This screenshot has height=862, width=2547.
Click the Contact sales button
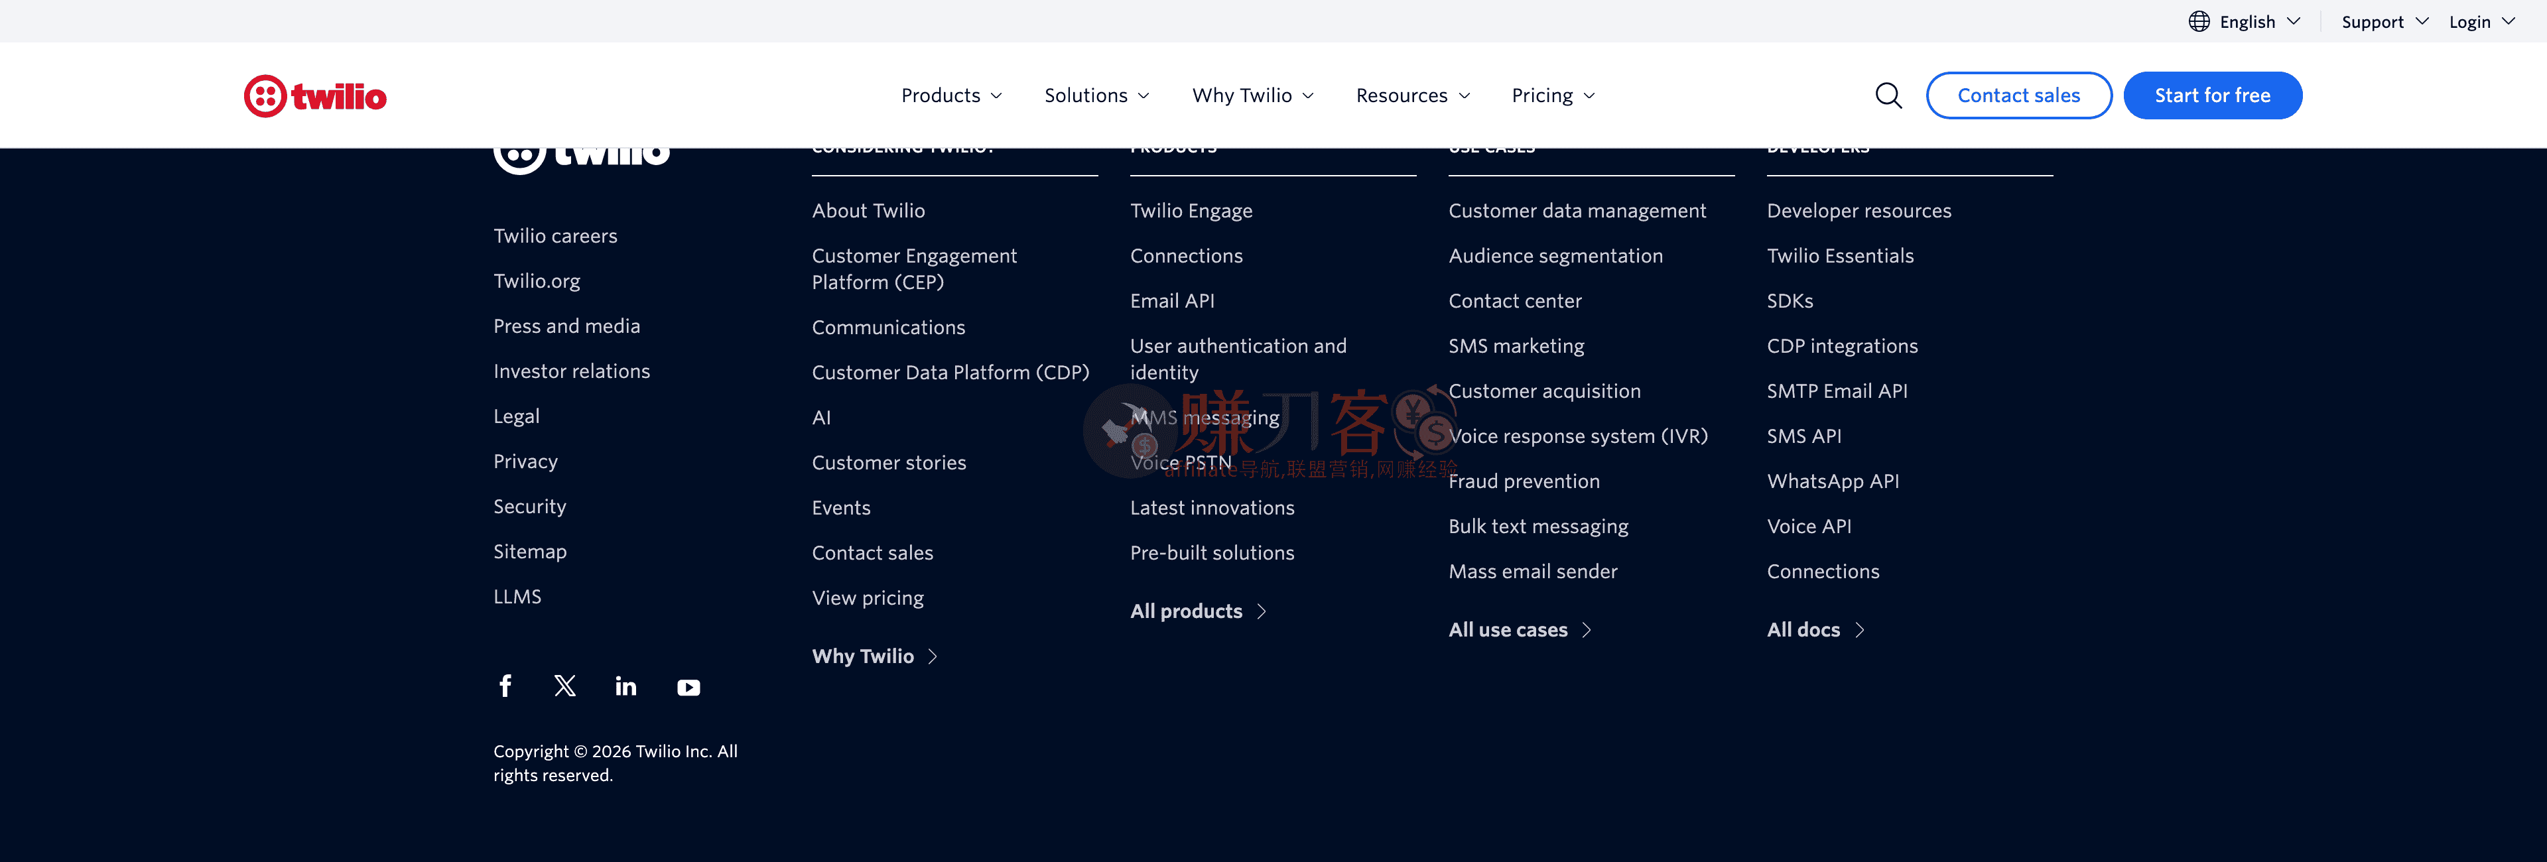2019,95
